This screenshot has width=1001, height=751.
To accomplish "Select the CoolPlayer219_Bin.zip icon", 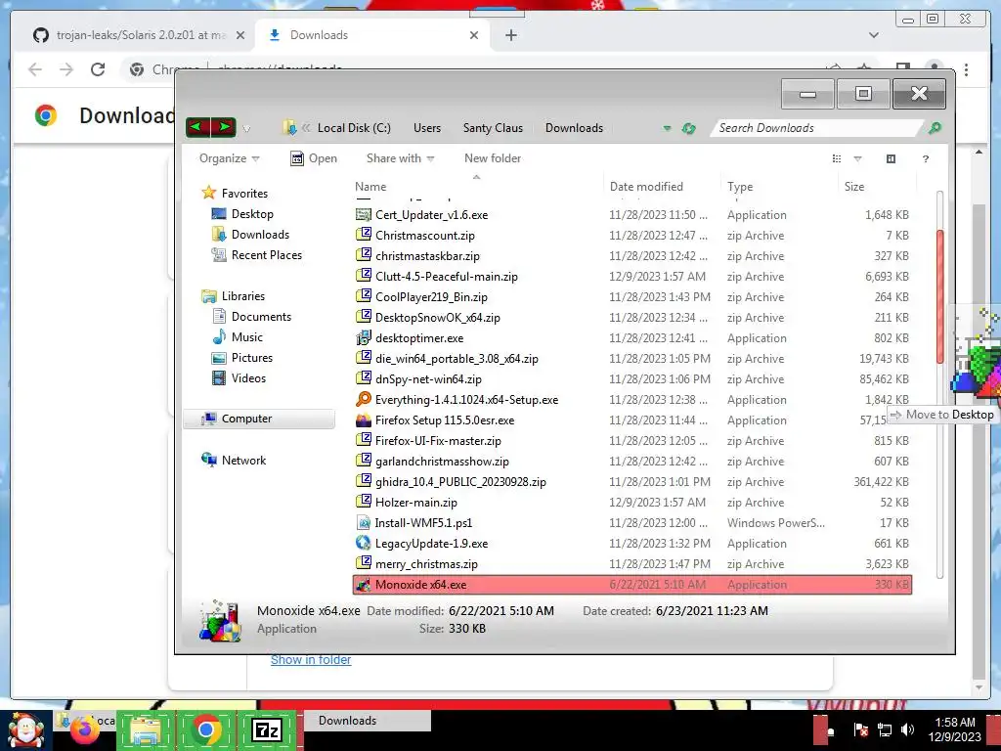I will pos(364,296).
